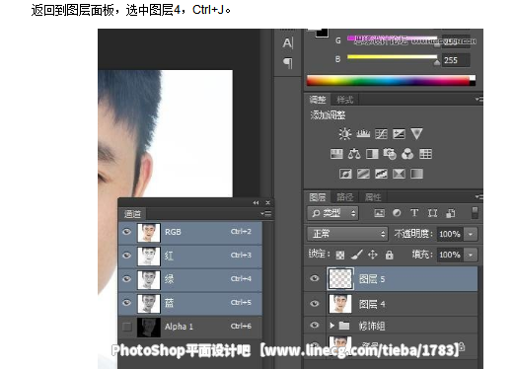This screenshot has width=514, height=369.
Task: Open layer filter 类型 dropdown
Action: [332, 213]
